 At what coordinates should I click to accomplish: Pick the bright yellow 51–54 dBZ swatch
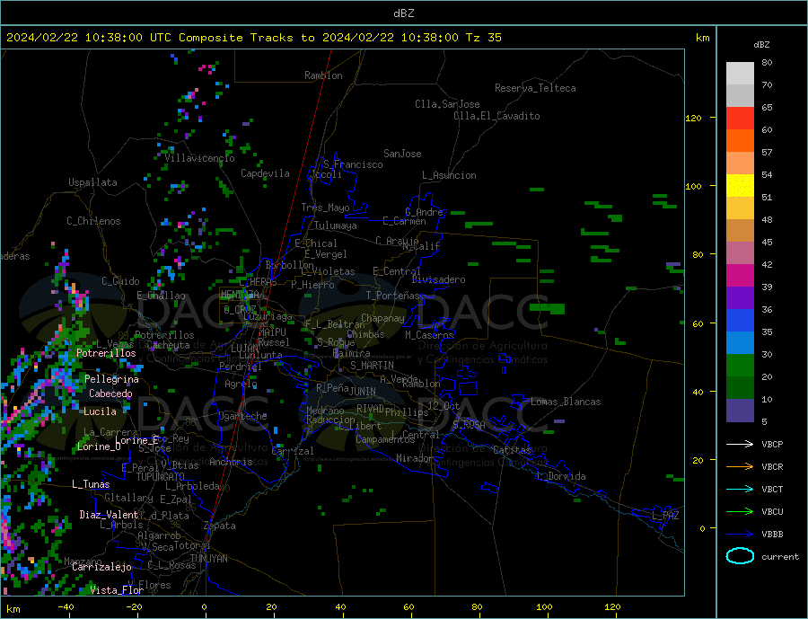[x=740, y=186]
